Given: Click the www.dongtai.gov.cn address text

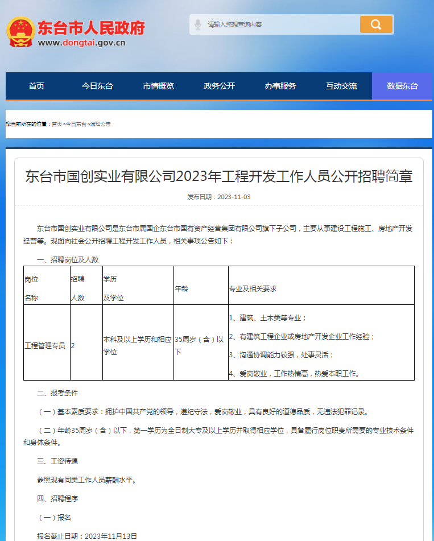Looking at the screenshot, I should [82, 43].
